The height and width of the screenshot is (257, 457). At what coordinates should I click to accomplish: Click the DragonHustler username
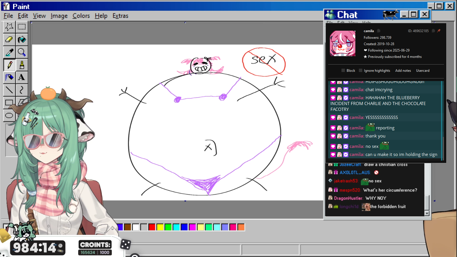(x=348, y=198)
